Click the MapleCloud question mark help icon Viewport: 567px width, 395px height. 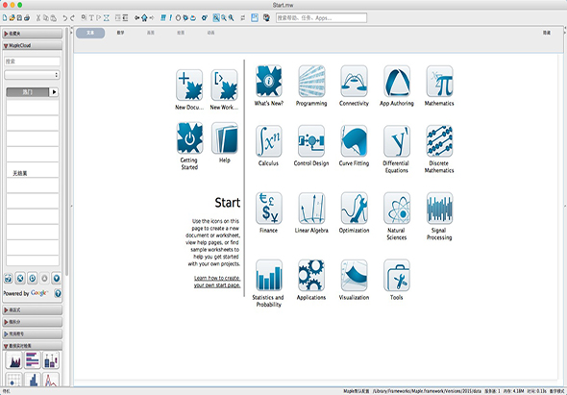point(58,293)
